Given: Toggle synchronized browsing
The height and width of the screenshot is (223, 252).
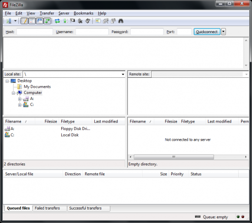Looking at the screenshot, I should point(113,21).
